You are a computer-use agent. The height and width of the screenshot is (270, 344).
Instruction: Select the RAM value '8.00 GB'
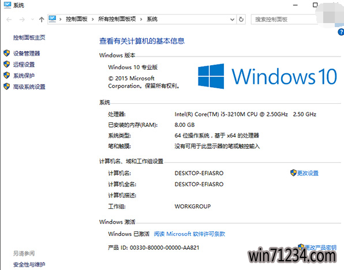185,125
